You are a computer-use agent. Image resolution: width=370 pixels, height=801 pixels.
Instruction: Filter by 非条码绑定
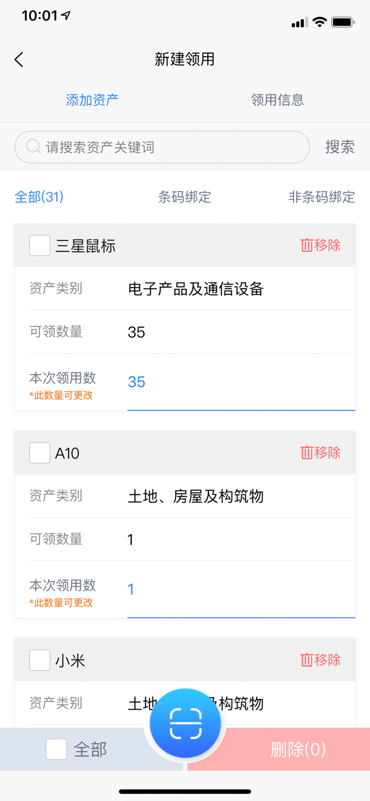coord(321,197)
